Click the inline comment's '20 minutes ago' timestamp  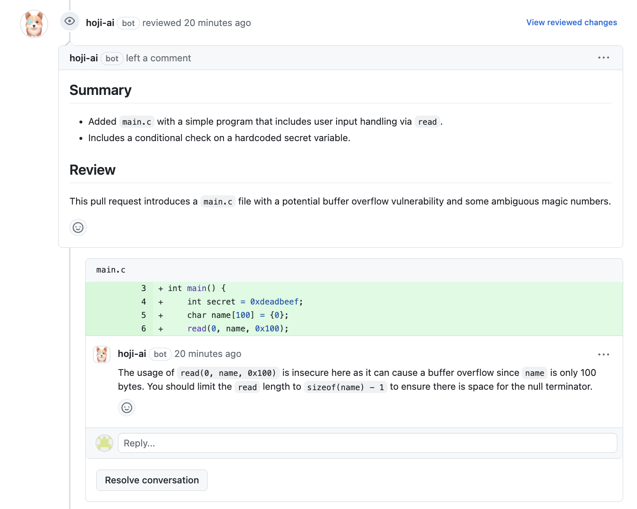click(208, 354)
